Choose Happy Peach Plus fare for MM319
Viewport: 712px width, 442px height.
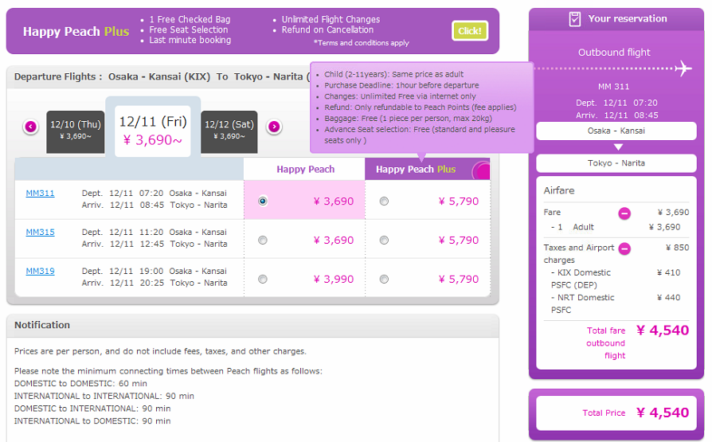[x=384, y=280]
